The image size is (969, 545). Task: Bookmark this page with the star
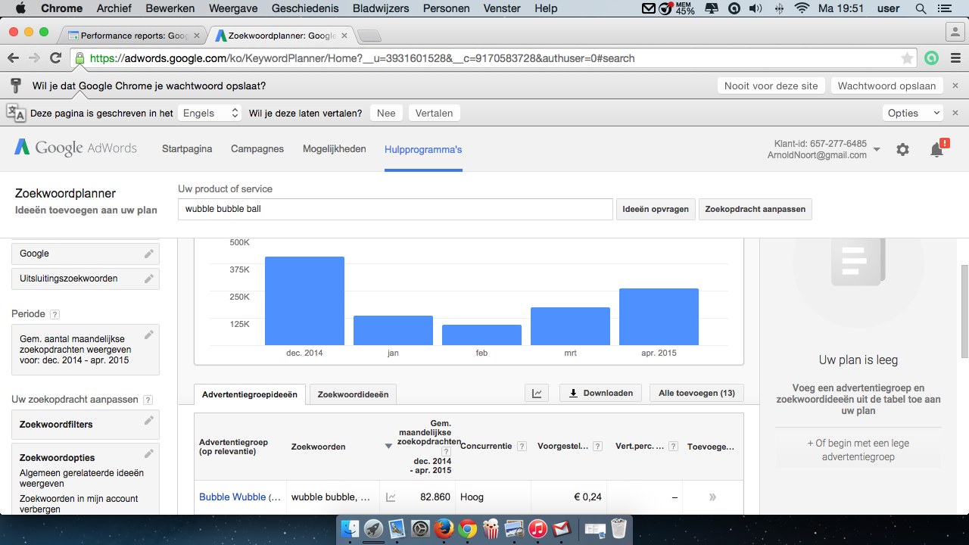(907, 58)
